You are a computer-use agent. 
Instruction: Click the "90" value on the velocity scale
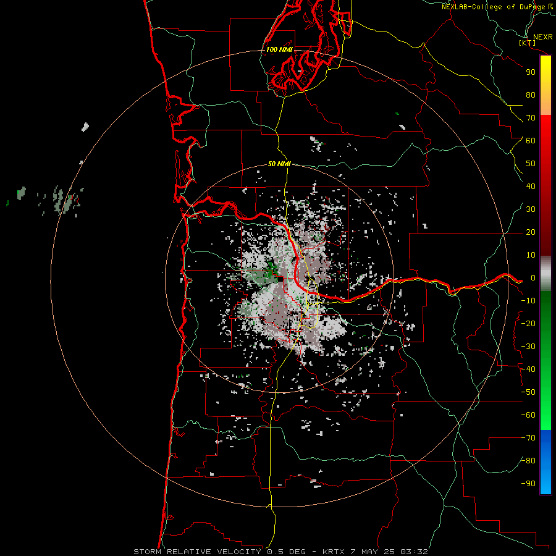531,72
